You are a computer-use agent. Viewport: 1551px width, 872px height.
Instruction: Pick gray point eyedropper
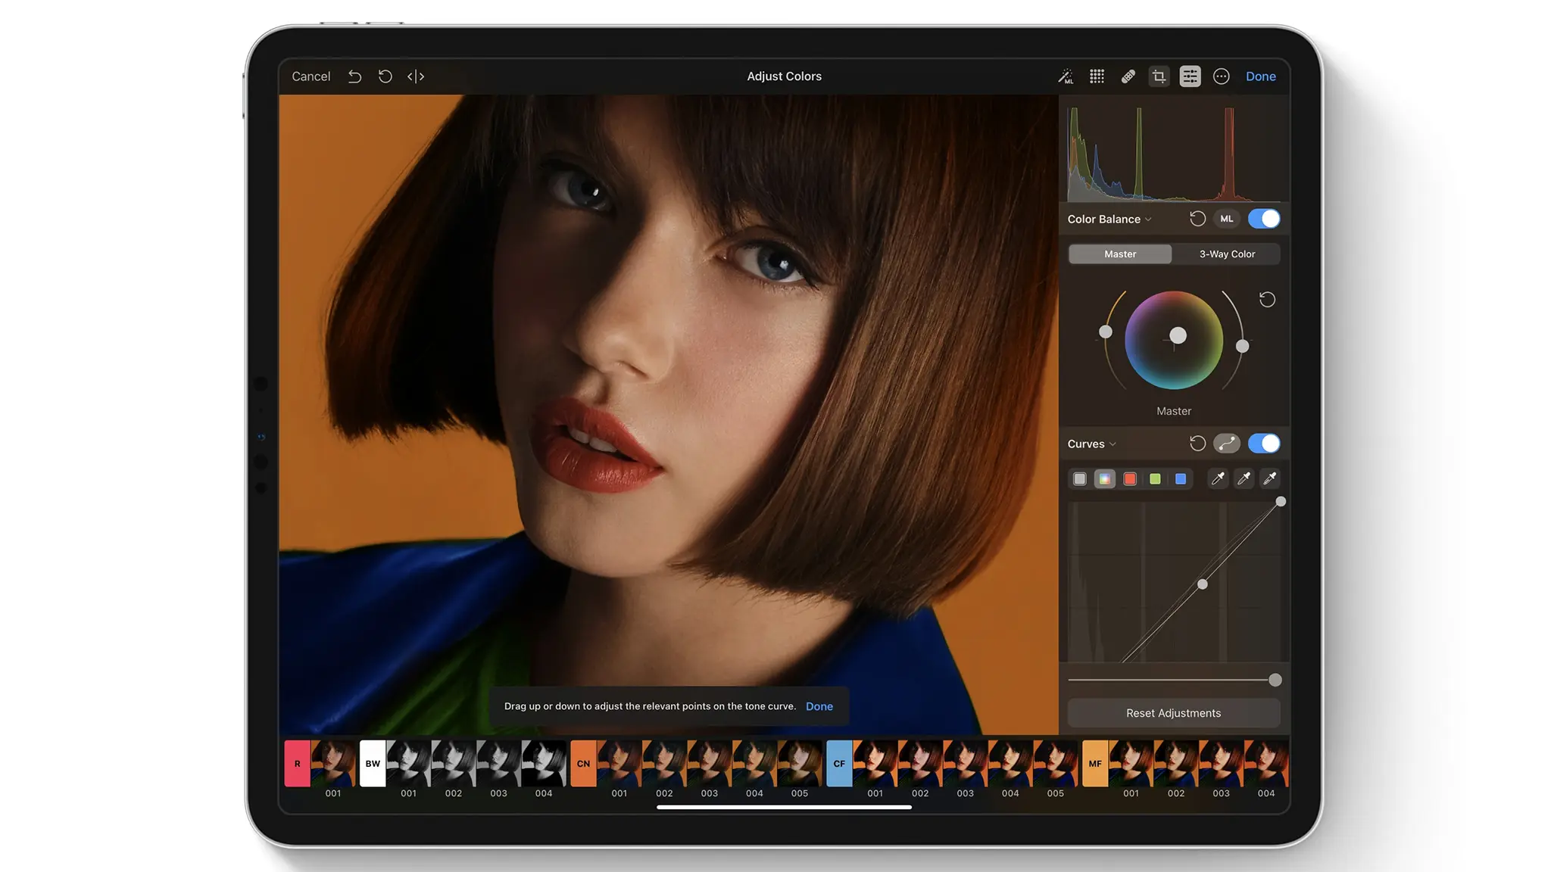pyautogui.click(x=1244, y=478)
